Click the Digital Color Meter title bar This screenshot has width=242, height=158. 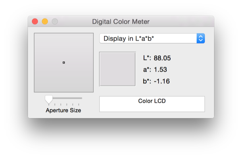[121, 21]
